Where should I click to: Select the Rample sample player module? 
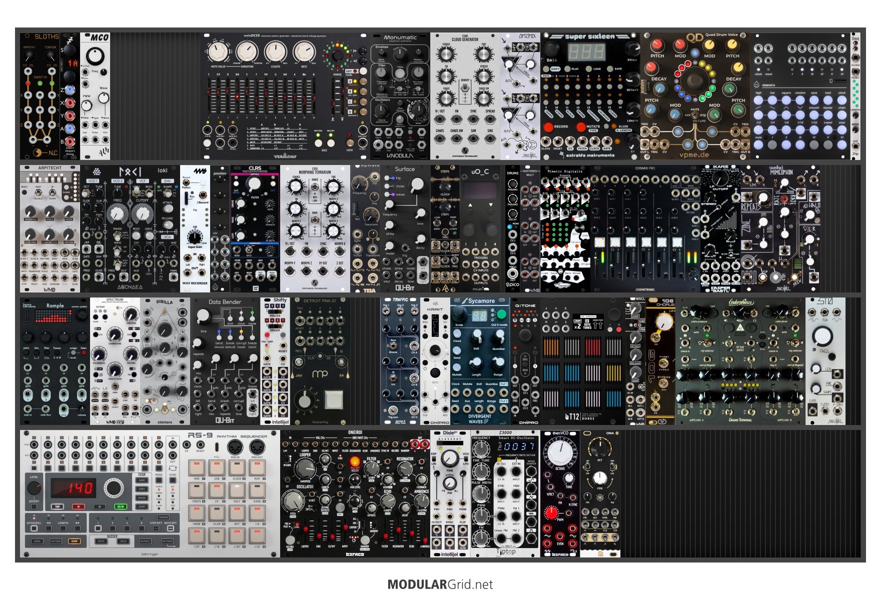pyautogui.click(x=55, y=361)
